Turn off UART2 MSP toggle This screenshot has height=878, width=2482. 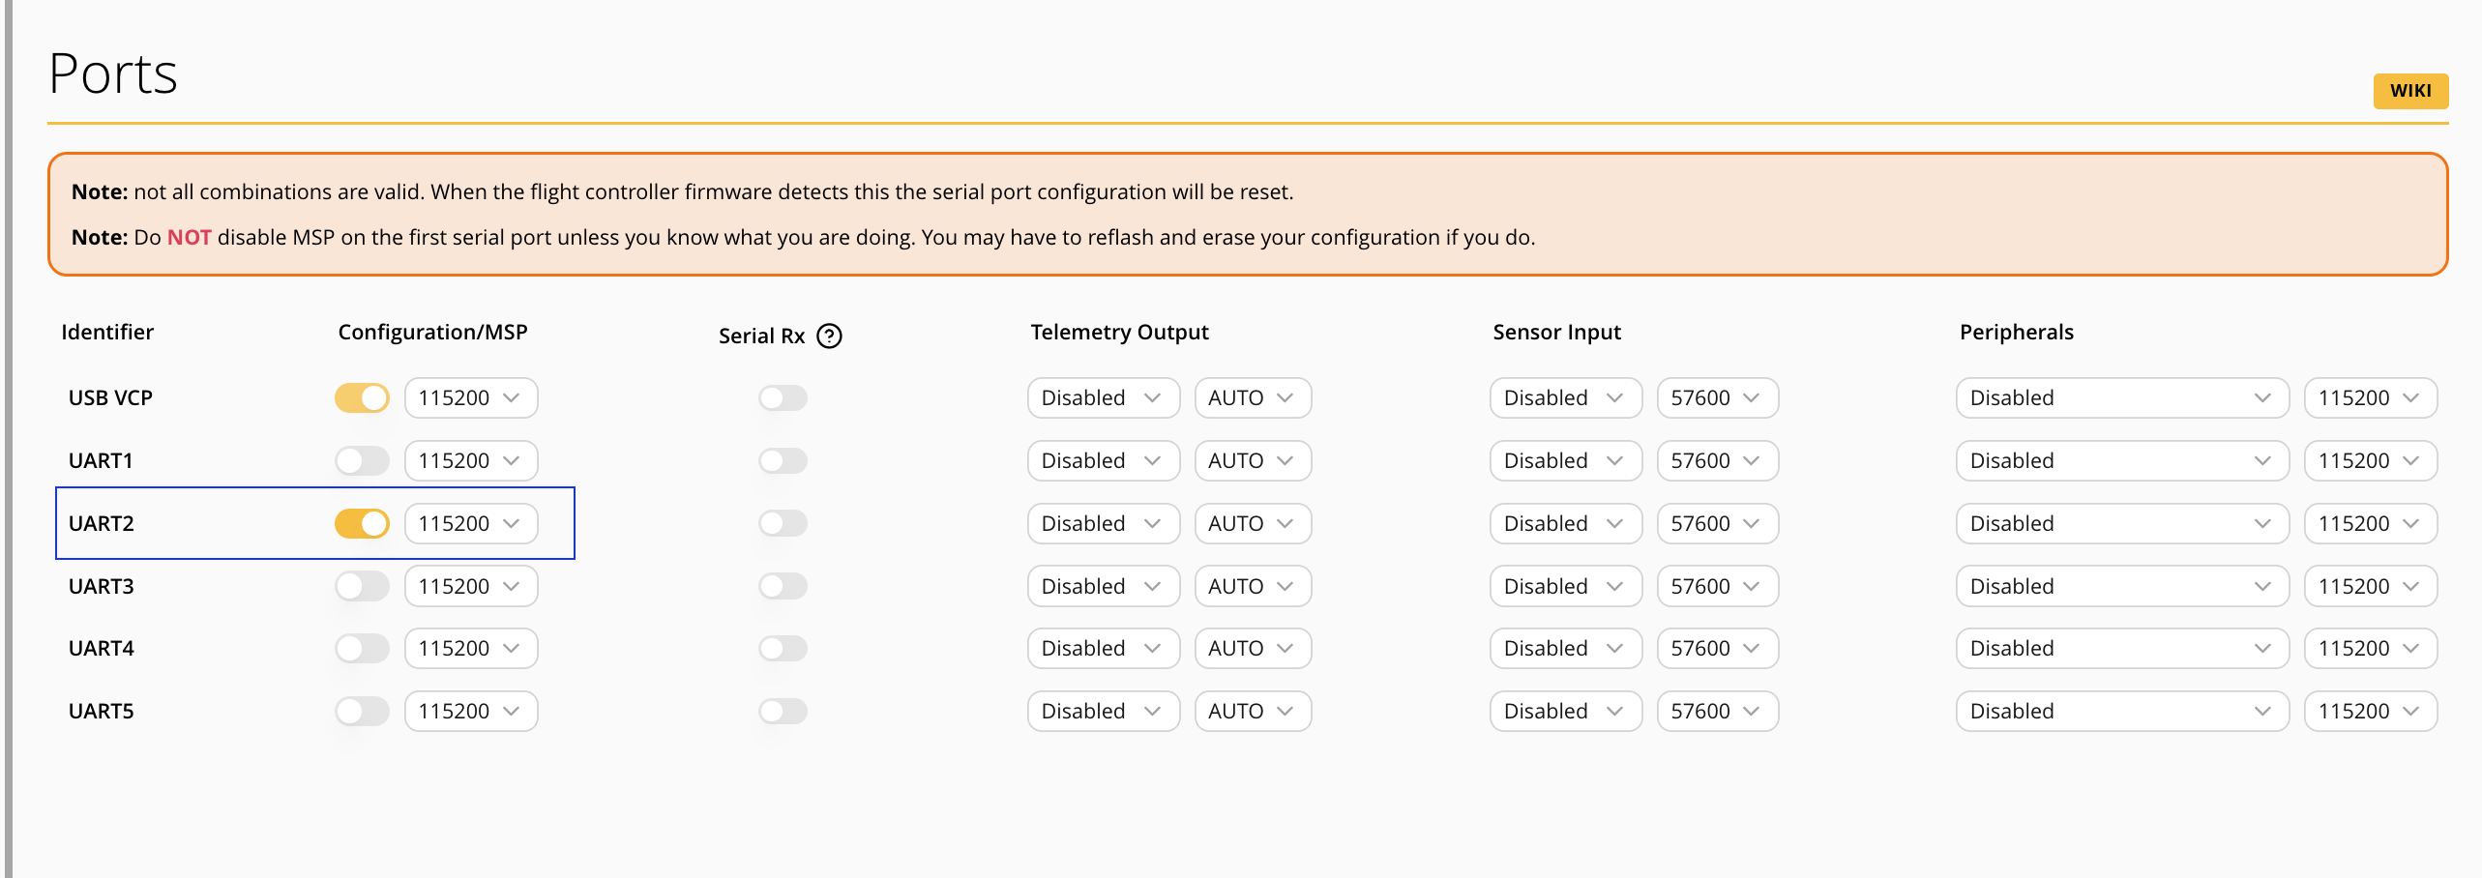click(362, 523)
